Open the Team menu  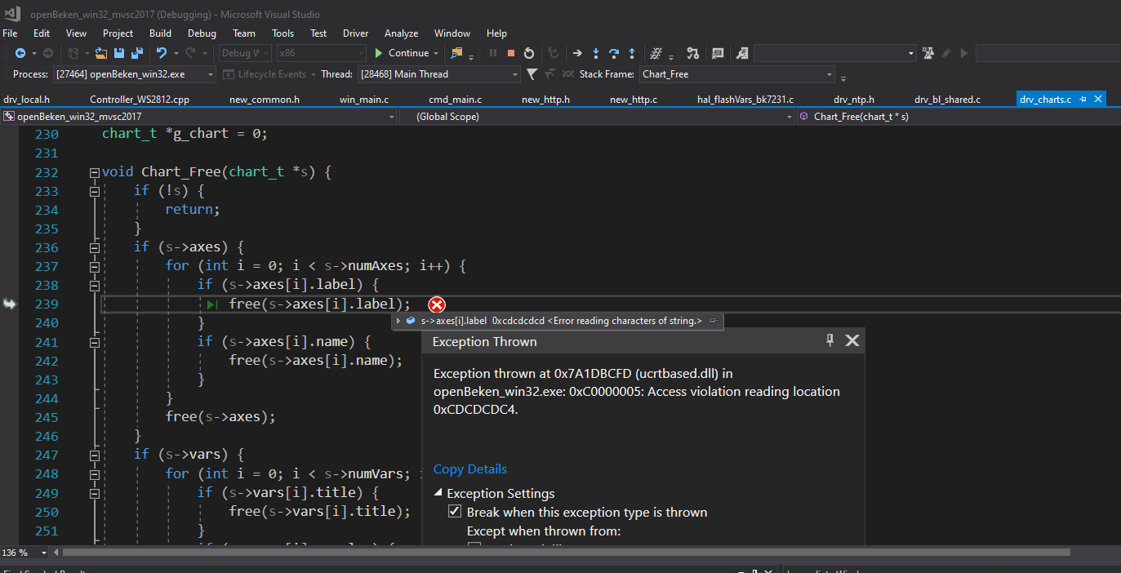coord(244,33)
